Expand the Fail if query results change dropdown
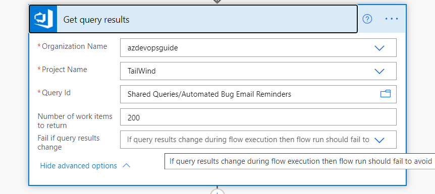Viewport: 435px width, 194px height. point(379,140)
